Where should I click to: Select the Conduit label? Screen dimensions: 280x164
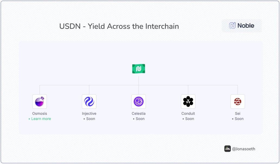(x=188, y=114)
